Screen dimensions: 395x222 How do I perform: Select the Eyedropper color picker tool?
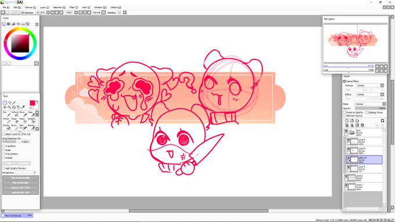(23, 107)
